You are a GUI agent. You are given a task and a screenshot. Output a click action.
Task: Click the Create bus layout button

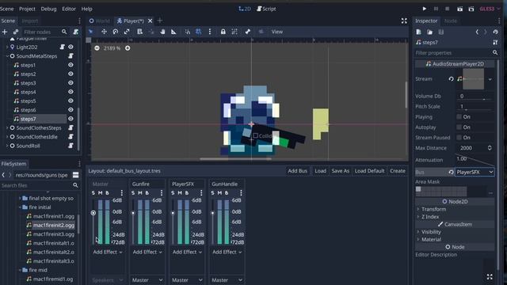point(398,171)
